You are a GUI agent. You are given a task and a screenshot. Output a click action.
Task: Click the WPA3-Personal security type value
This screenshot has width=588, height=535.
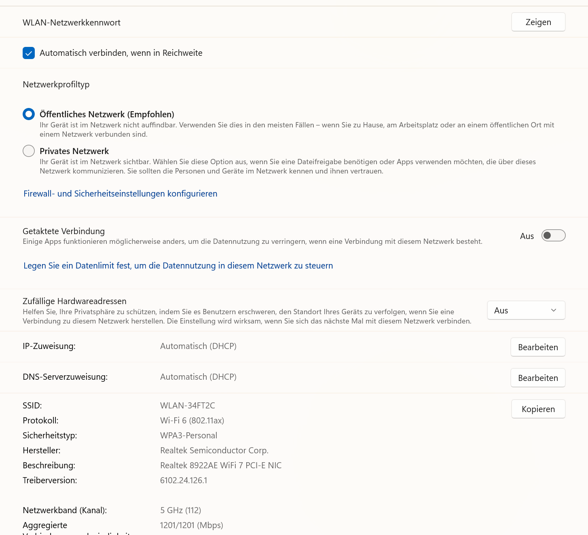point(188,436)
